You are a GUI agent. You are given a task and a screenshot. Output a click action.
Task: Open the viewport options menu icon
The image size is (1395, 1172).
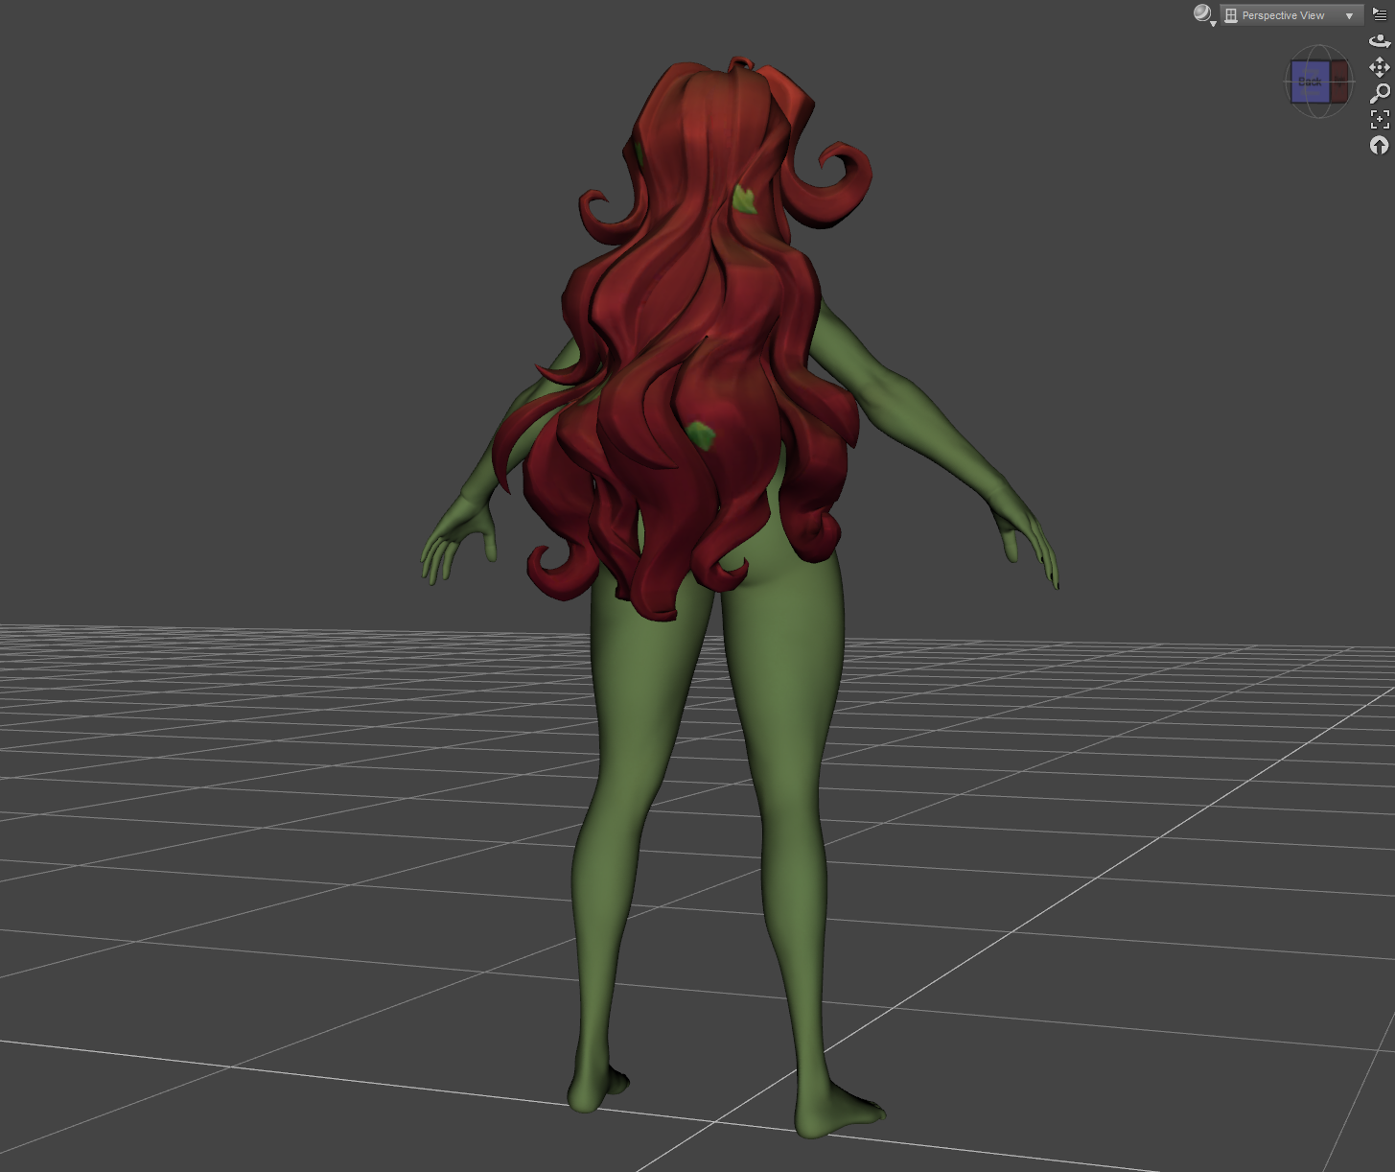(x=1380, y=14)
